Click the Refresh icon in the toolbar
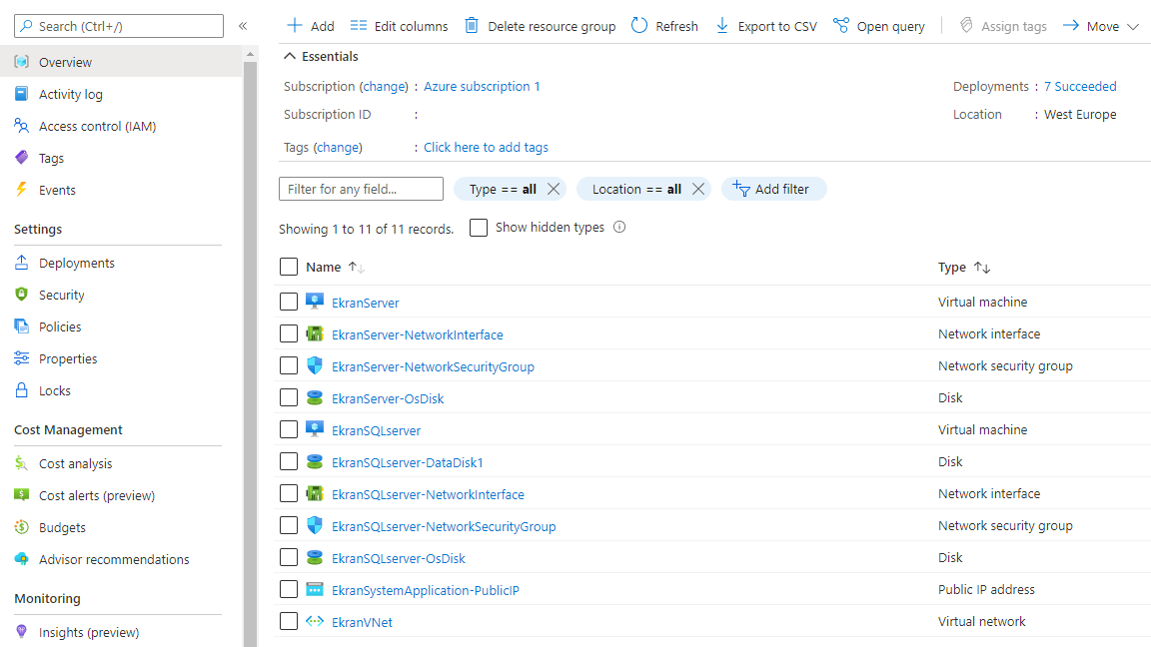 click(x=639, y=26)
